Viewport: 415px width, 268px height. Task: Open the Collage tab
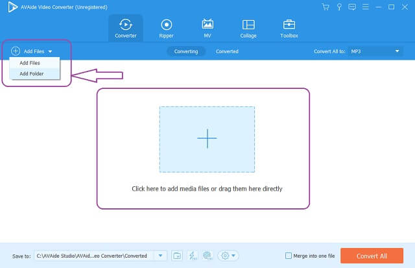248,28
